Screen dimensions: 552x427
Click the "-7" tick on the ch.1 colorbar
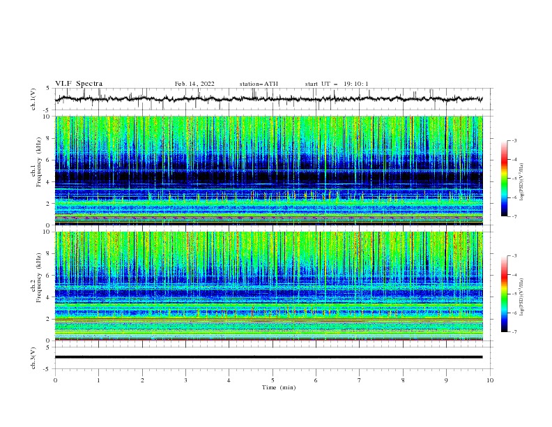point(514,216)
